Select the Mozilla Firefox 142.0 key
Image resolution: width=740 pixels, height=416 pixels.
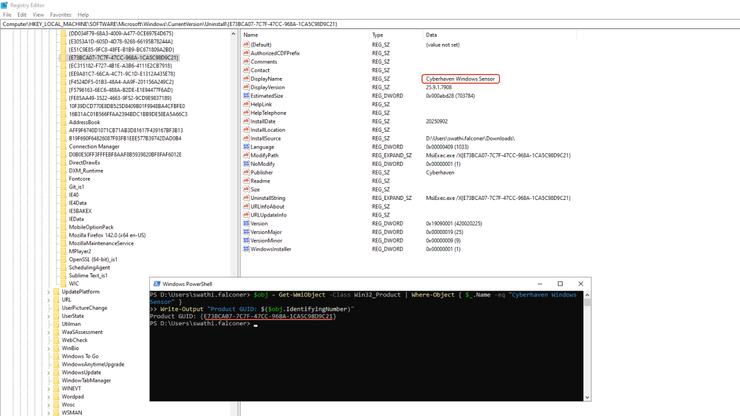(107, 235)
